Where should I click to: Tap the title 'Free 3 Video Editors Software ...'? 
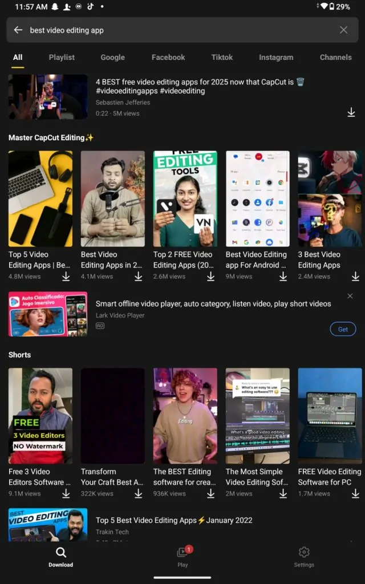pyautogui.click(x=39, y=477)
